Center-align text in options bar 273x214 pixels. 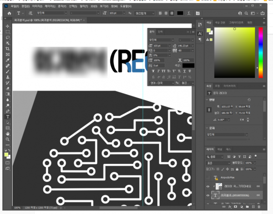tap(166, 13)
